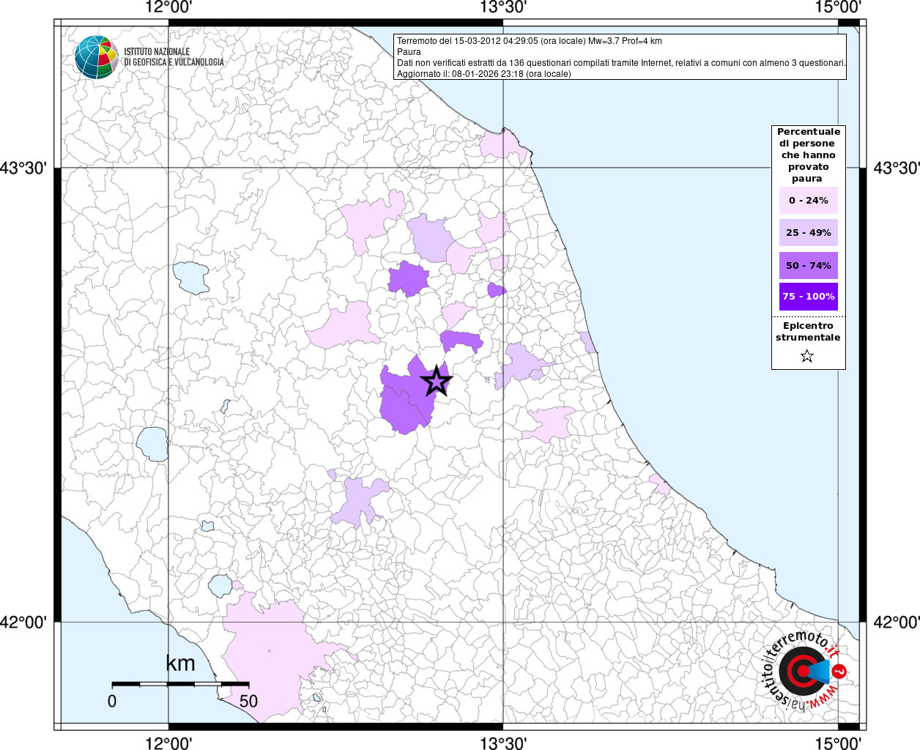The image size is (920, 750).
Task: Click the 'Paura' title in the info box
Action: tap(409, 52)
